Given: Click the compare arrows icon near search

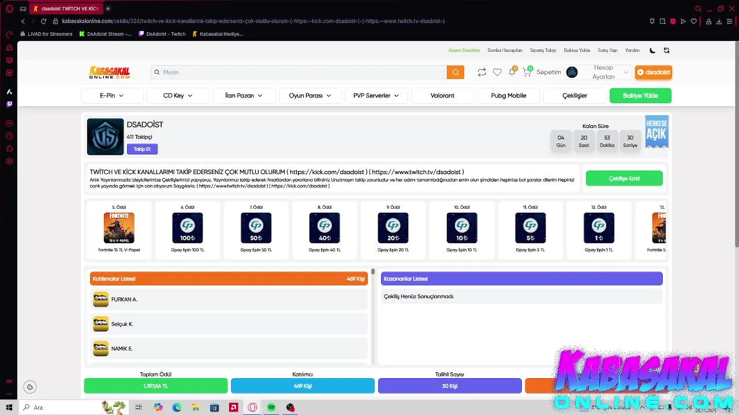Looking at the screenshot, I should tap(482, 72).
